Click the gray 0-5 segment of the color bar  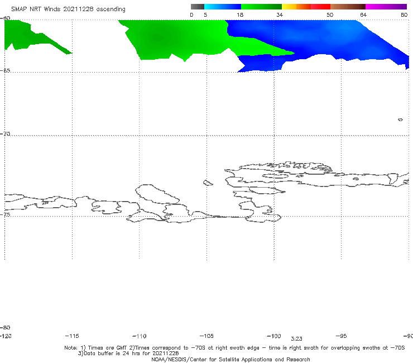198,7
